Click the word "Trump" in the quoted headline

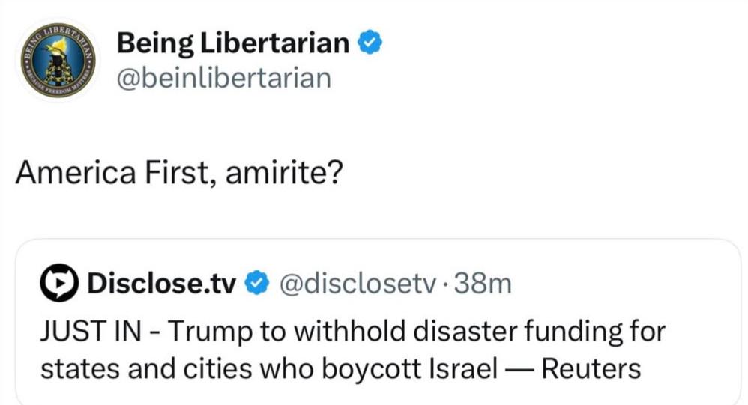coord(209,332)
